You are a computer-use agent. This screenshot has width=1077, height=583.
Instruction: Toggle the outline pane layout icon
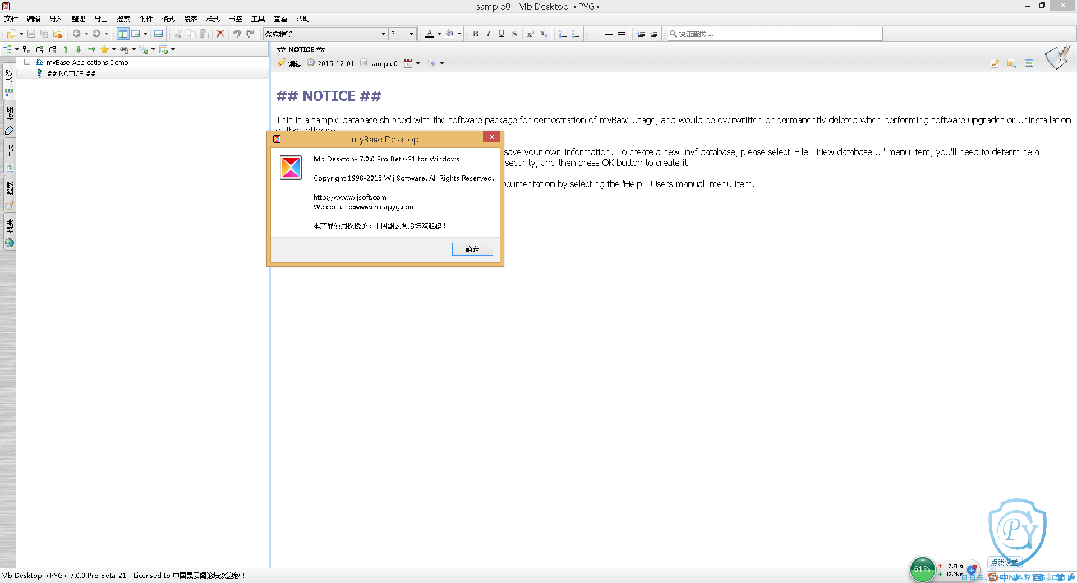(x=123, y=34)
